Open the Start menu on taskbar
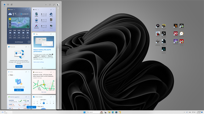Image resolution: width=204 pixels, height=114 pixels. (84, 112)
